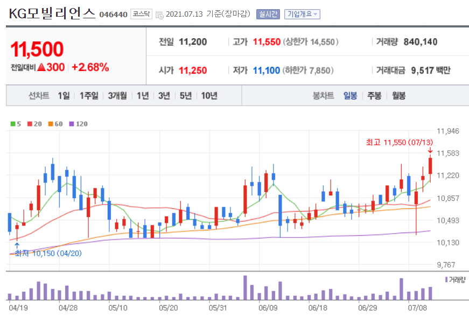Click the red 20-day moving average legend square
Screen dimensions: 469x316
pyautogui.click(x=30, y=124)
